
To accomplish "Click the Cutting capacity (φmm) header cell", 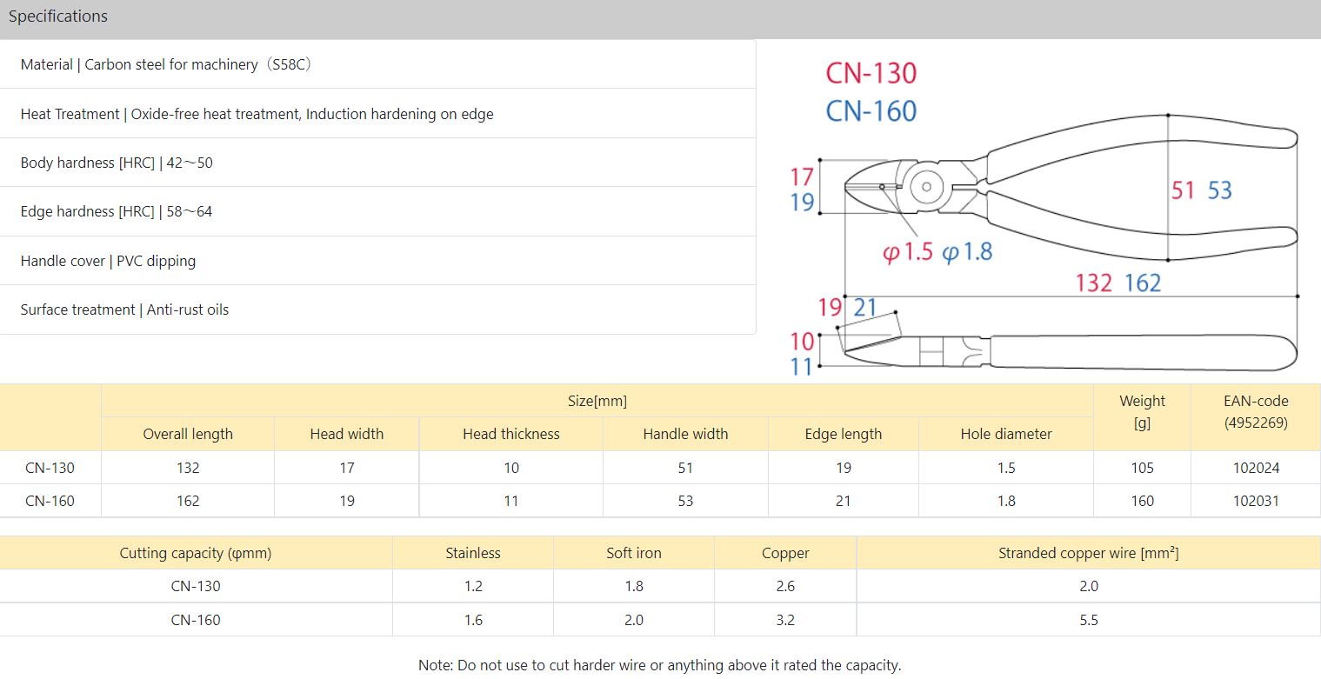I will tap(196, 553).
